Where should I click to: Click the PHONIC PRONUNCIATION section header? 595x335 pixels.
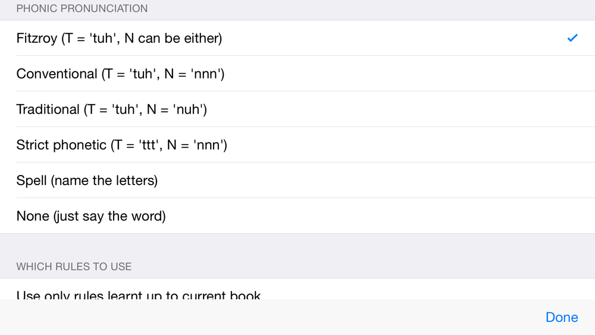pyautogui.click(x=82, y=8)
